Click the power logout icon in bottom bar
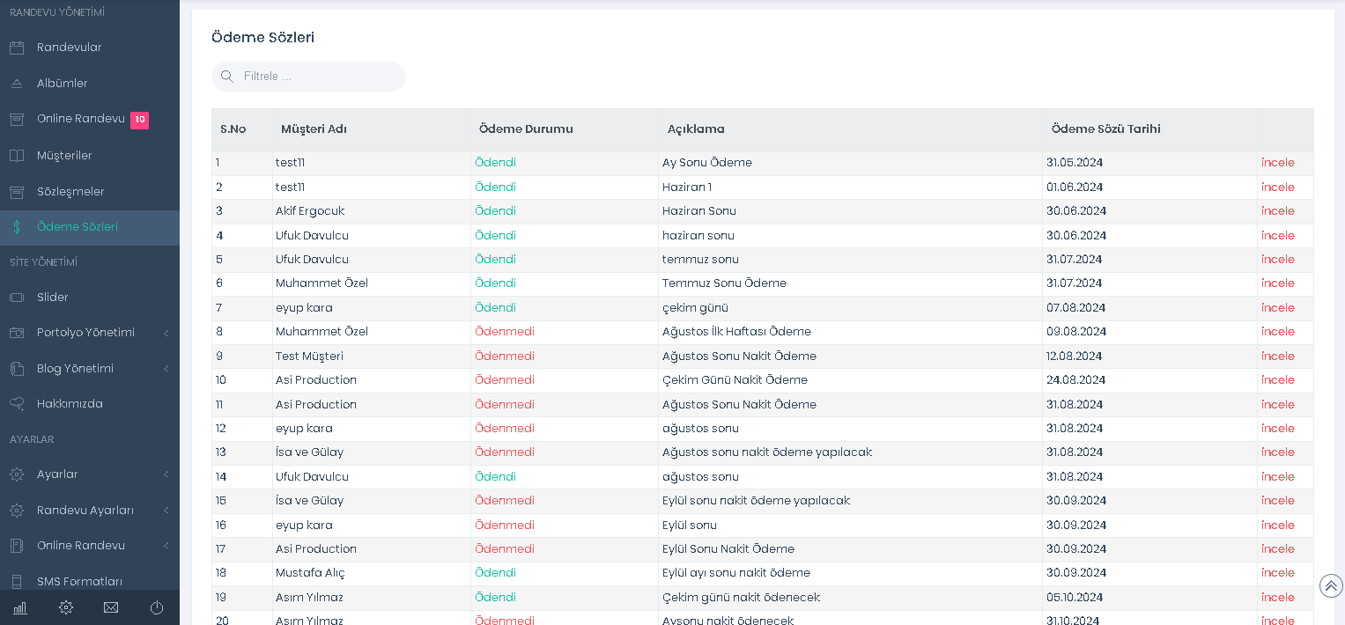The image size is (1345, 625). [x=157, y=607]
